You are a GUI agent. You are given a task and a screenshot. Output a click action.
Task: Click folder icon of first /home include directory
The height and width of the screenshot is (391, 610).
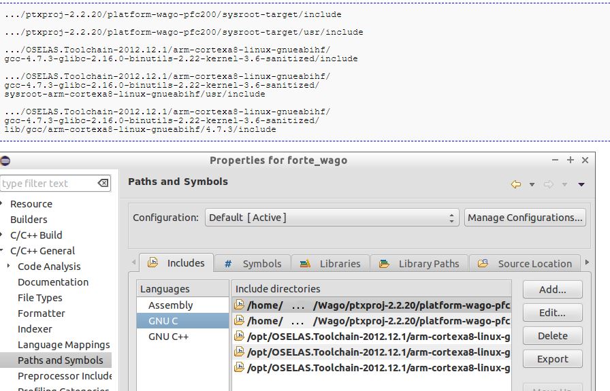click(x=239, y=305)
